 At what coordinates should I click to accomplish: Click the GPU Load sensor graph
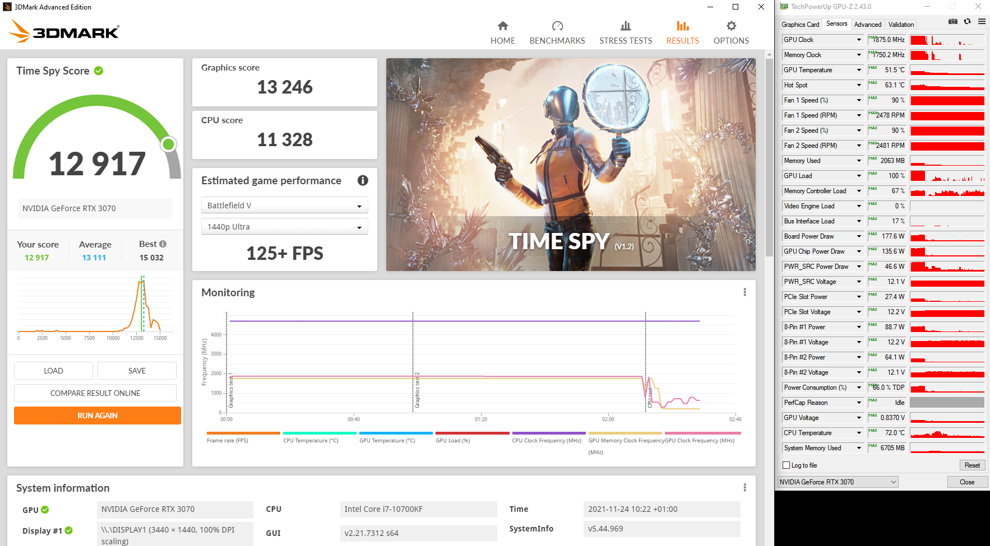pos(947,176)
